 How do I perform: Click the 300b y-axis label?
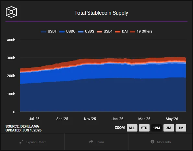point(11,58)
